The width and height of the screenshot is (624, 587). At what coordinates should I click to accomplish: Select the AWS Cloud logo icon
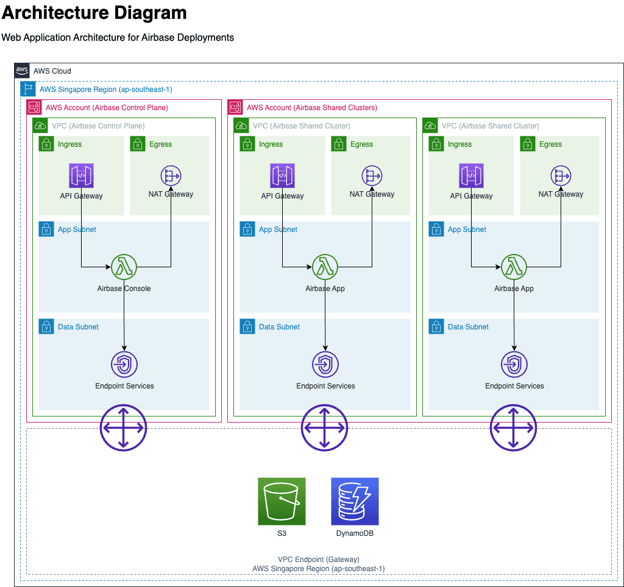[21, 71]
